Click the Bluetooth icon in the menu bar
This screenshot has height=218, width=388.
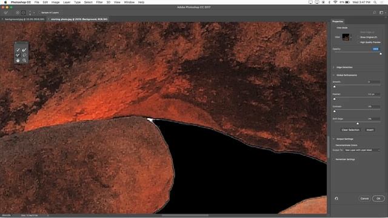pyautogui.click(x=329, y=2)
